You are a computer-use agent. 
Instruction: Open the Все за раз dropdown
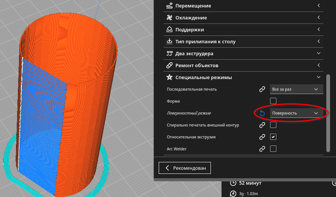296,89
